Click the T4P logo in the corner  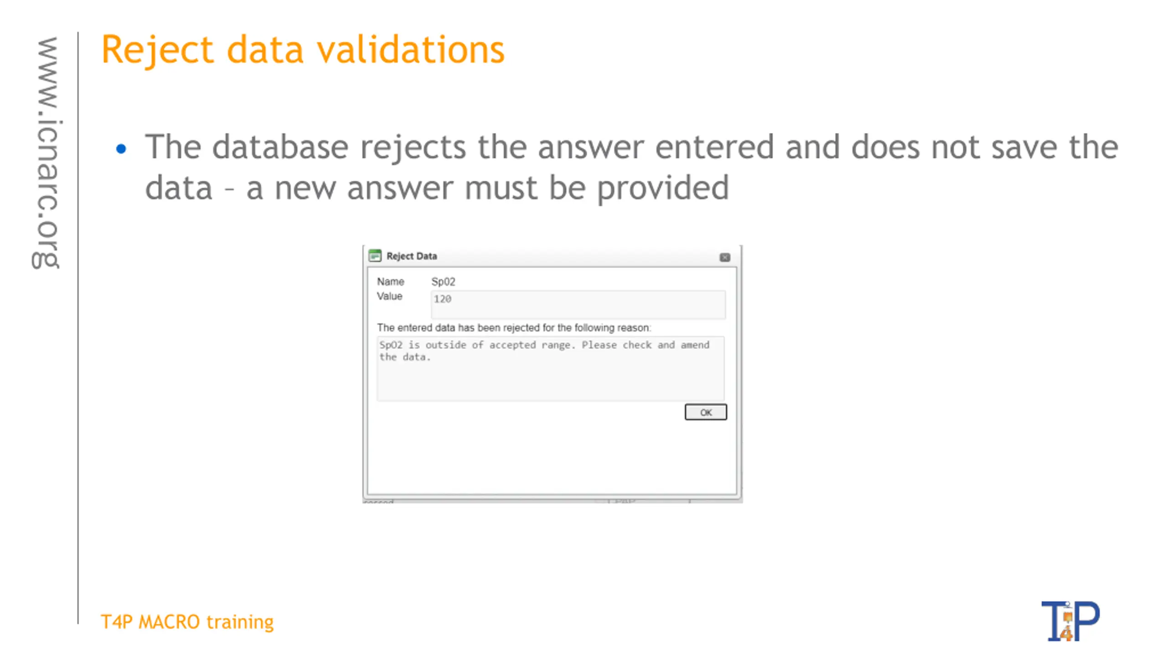(1070, 621)
